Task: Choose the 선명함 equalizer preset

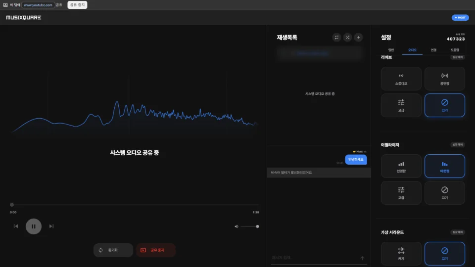Action: [x=401, y=166]
